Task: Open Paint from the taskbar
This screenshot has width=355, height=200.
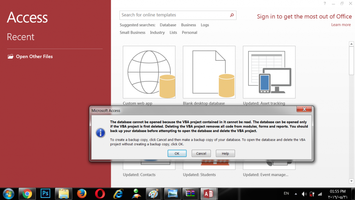Action: point(154,194)
